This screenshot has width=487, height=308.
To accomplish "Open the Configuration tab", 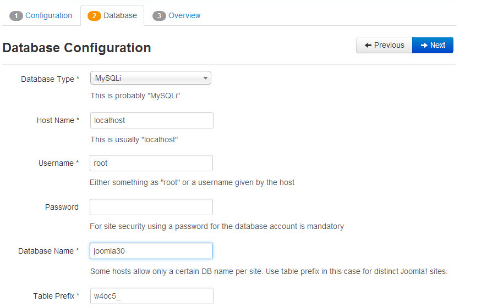I will (48, 15).
